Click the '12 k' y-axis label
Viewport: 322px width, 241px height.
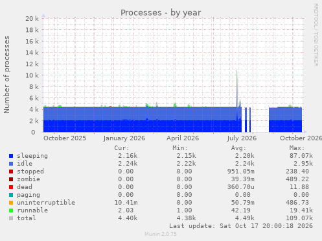point(32,64)
